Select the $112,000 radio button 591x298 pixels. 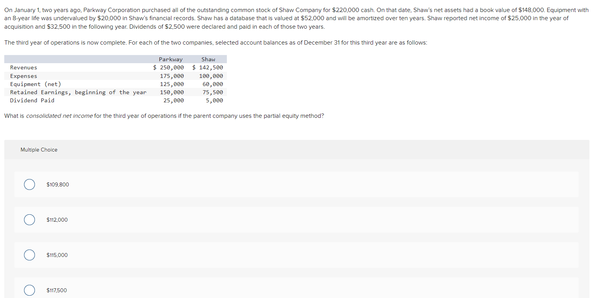tap(29, 220)
